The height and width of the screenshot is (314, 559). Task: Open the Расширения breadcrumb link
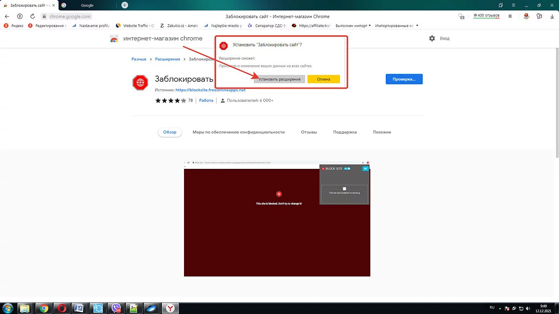coord(168,59)
